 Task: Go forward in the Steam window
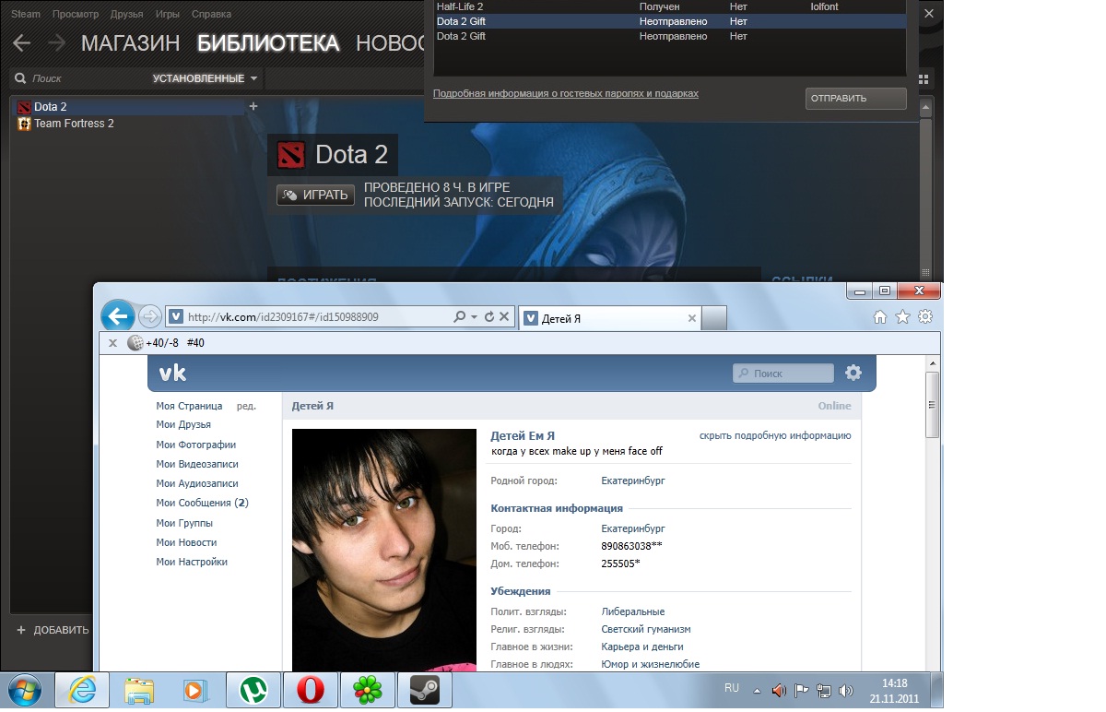tap(56, 43)
